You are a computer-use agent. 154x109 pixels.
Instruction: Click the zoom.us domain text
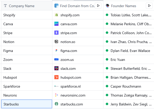coord(67,60)
